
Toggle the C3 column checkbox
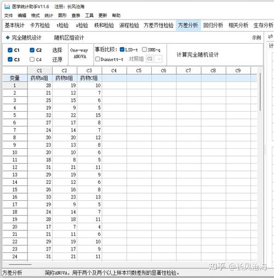(10, 59)
